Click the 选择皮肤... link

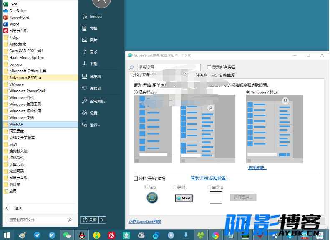tap(257, 168)
